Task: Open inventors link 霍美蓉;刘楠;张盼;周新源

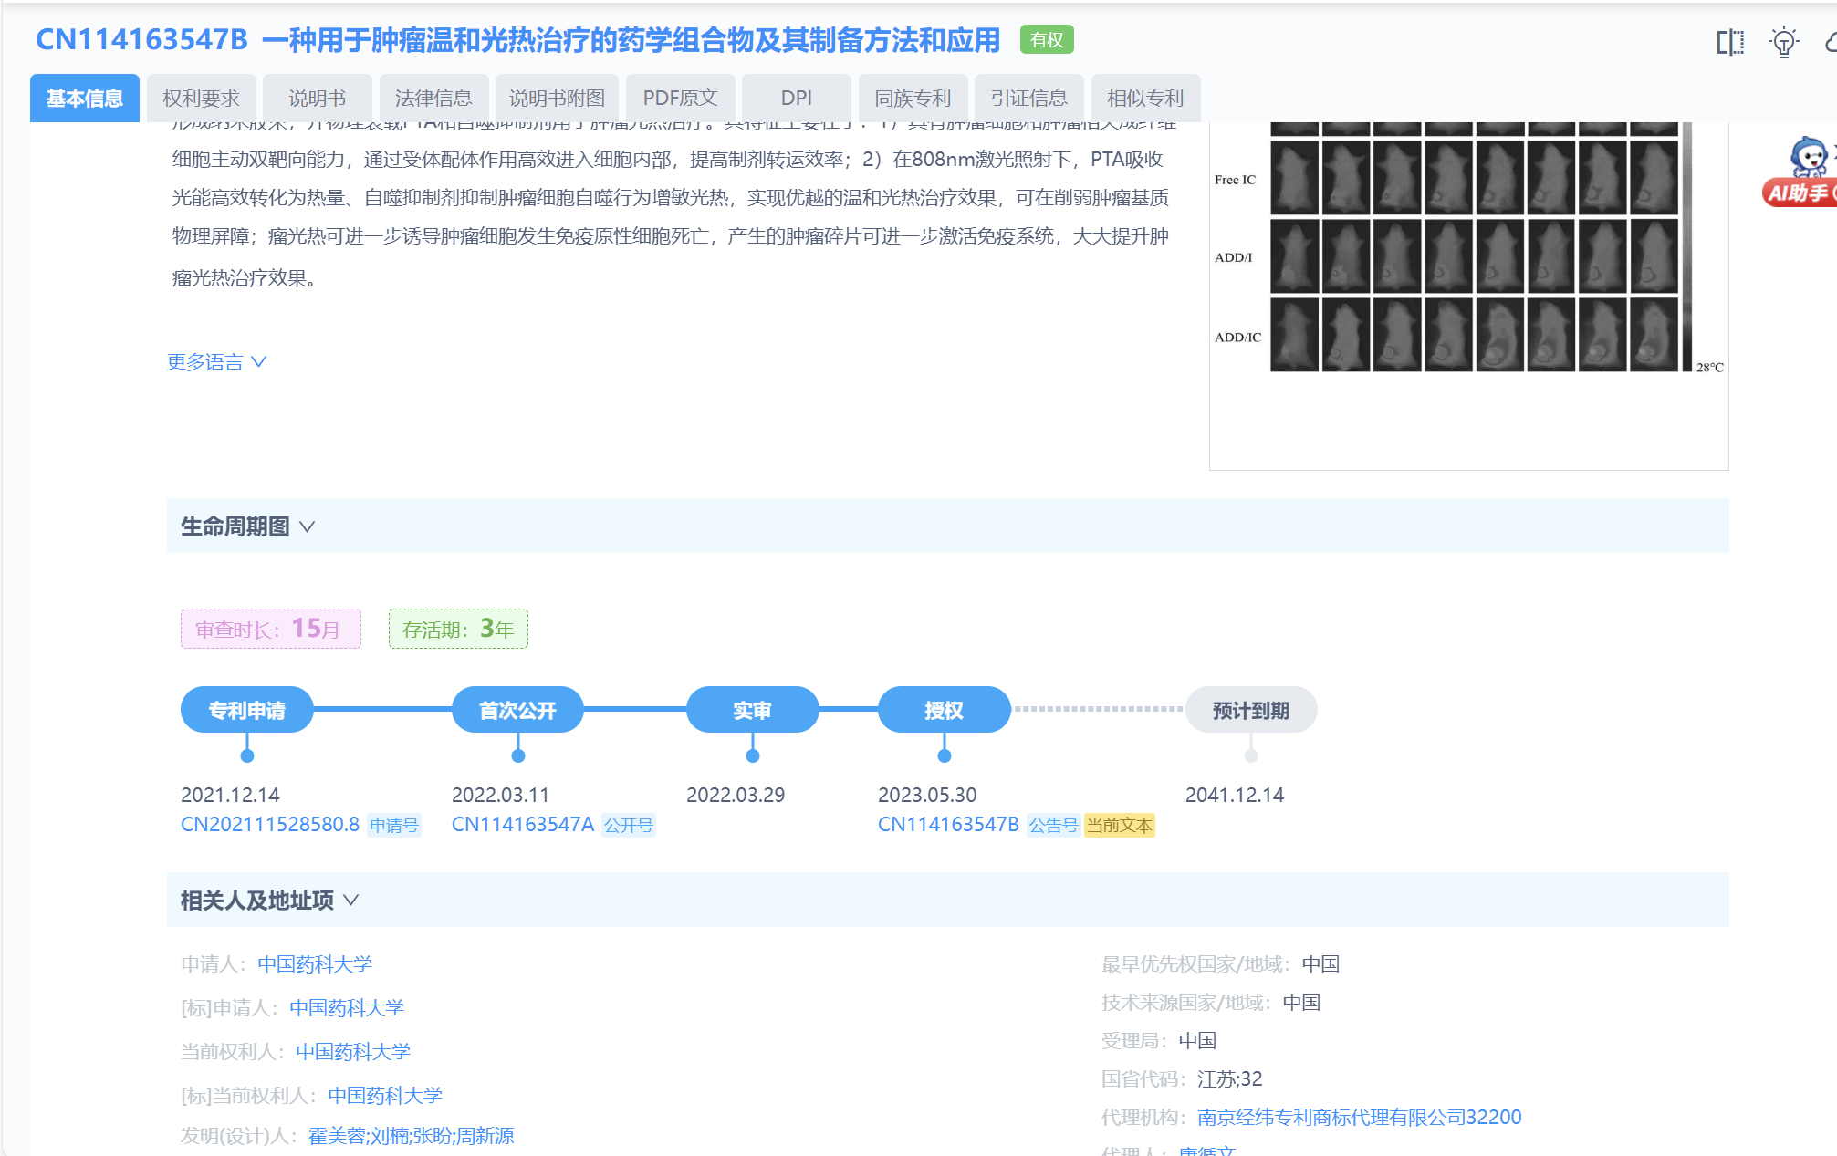Action: click(x=411, y=1136)
